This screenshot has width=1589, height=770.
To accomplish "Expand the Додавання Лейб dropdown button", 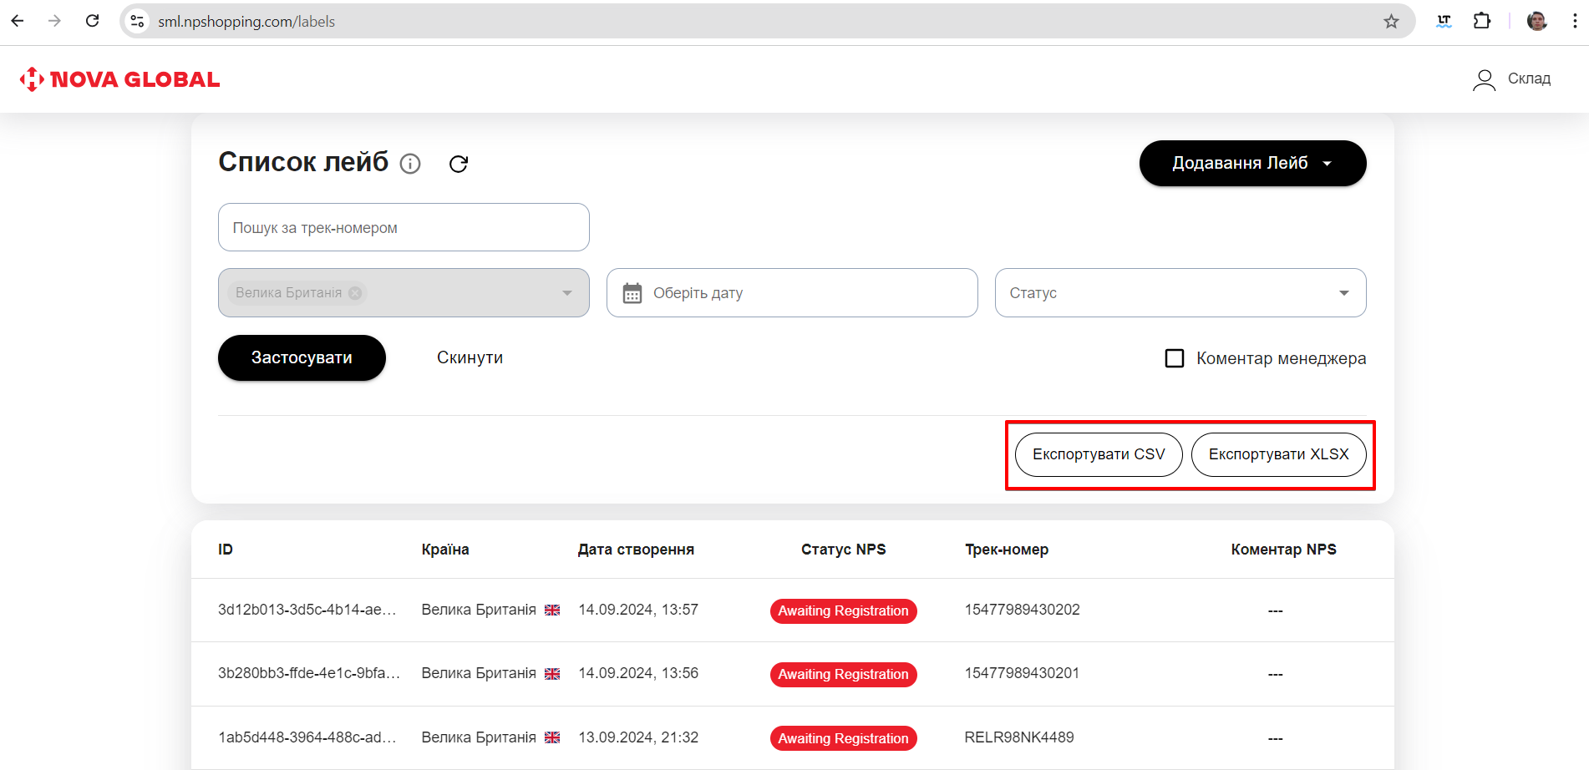I will (x=1252, y=163).
